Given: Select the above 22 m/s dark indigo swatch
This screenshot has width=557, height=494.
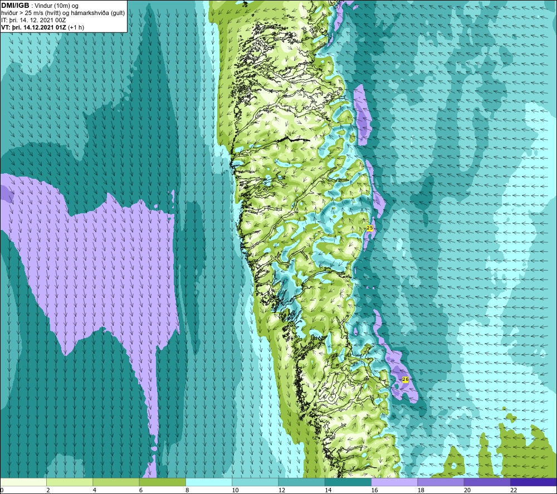Looking at the screenshot, I should click(x=534, y=482).
